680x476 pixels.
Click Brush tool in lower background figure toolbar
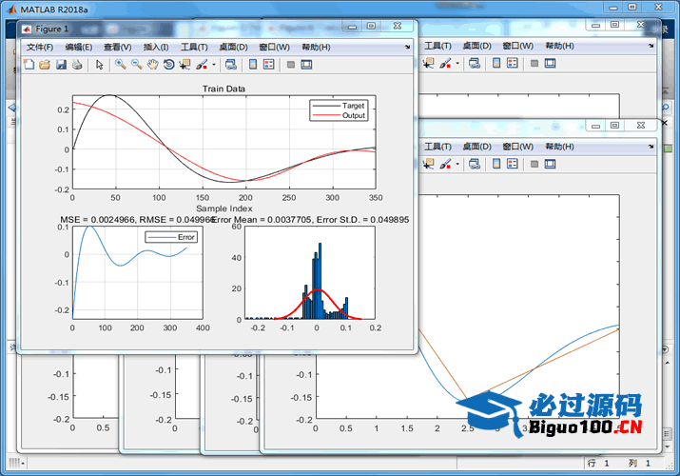445,164
